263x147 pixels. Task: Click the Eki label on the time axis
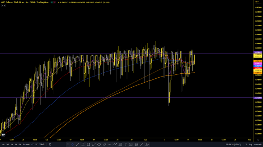(47, 140)
